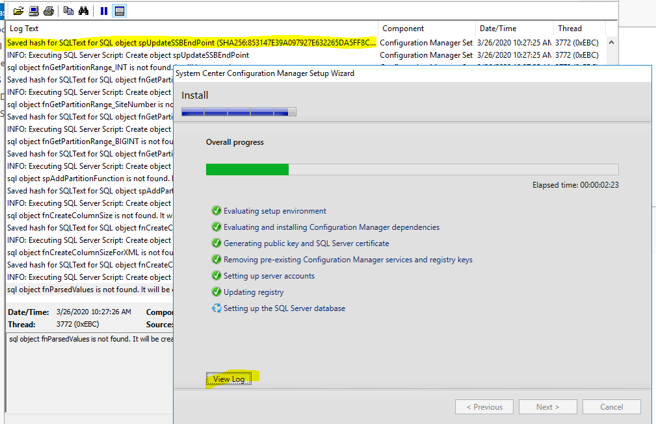Select the row 'sql object spAddPartitionFunction is not found'

pyautogui.click(x=90, y=179)
